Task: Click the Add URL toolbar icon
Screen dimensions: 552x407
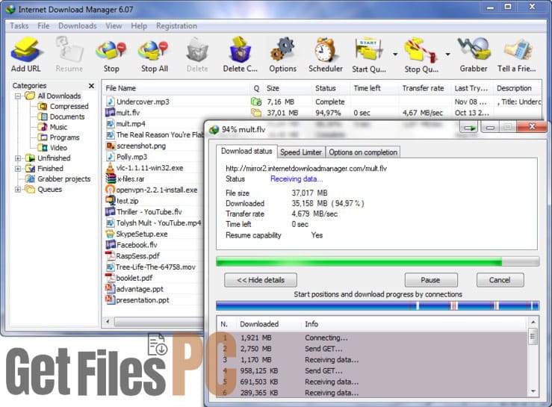Action: 25,49
